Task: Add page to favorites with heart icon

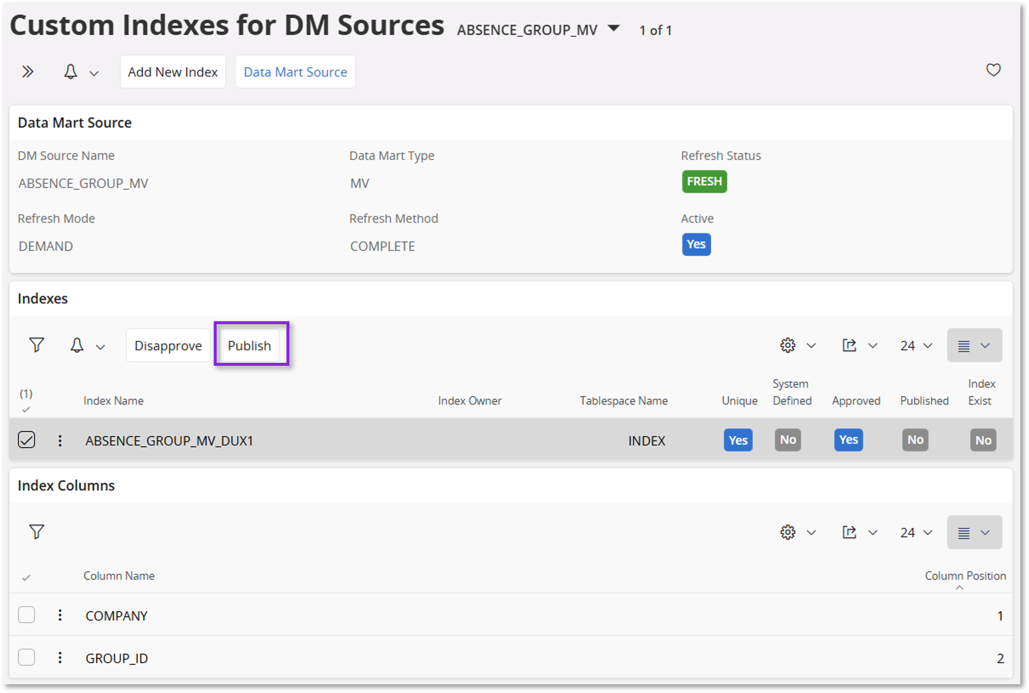Action: (x=993, y=70)
